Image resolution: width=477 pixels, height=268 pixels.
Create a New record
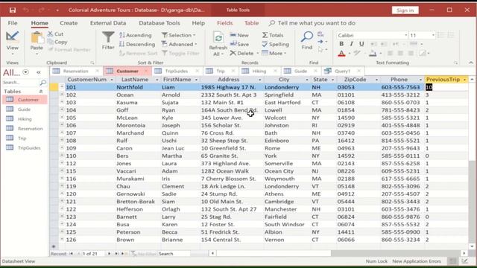pyautogui.click(x=239, y=35)
